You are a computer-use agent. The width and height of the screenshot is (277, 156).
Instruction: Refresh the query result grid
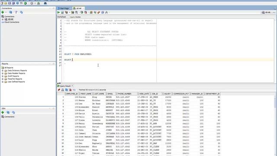point(66,90)
